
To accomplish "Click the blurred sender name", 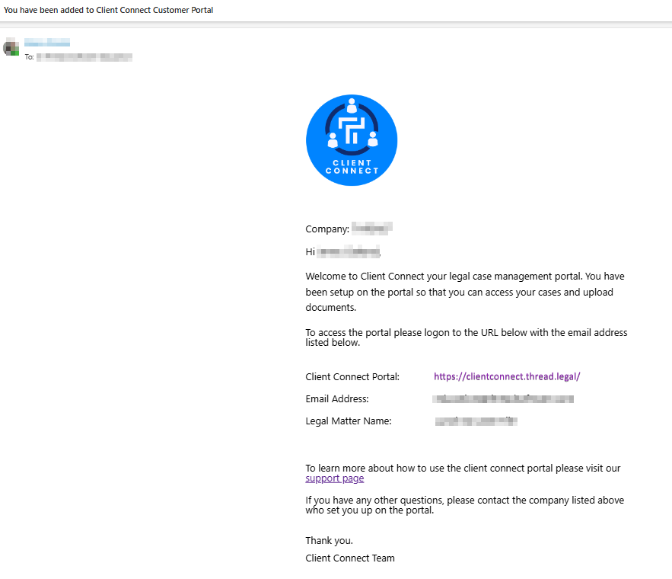I will point(47,42).
